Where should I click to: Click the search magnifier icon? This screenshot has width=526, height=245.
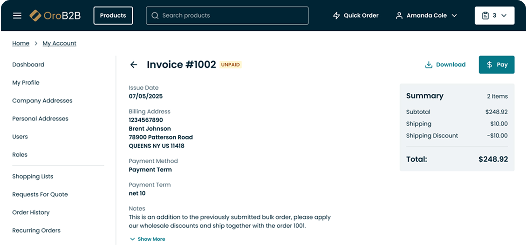[x=155, y=15]
